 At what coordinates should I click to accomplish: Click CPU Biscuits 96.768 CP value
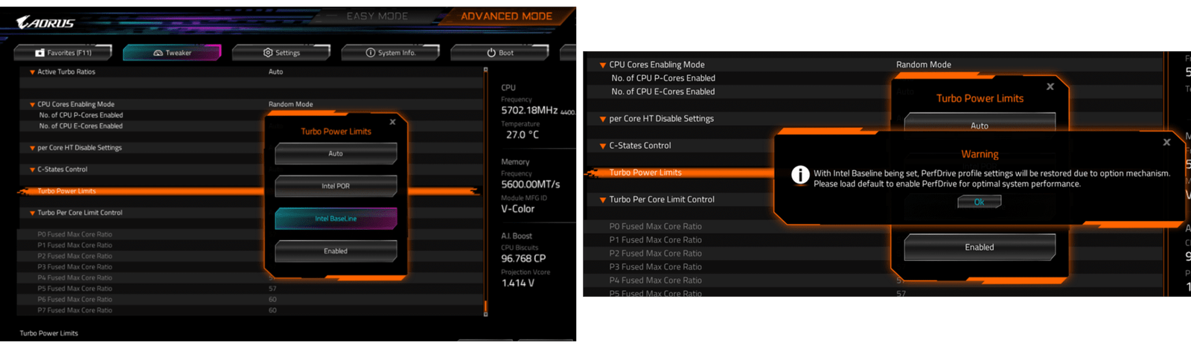[x=523, y=259]
